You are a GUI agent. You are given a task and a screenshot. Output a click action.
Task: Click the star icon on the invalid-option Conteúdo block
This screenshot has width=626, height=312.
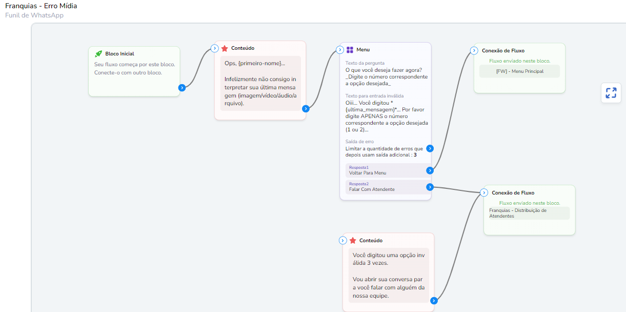tap(353, 241)
